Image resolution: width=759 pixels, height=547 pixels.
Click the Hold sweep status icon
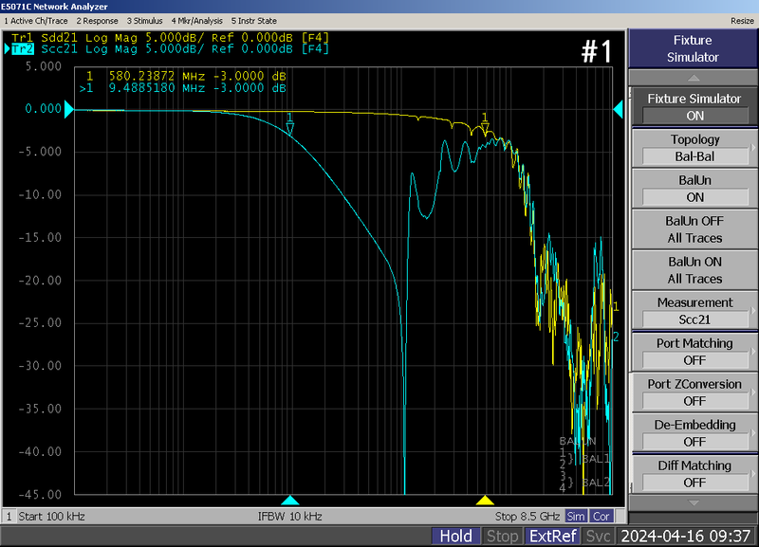pos(456,536)
